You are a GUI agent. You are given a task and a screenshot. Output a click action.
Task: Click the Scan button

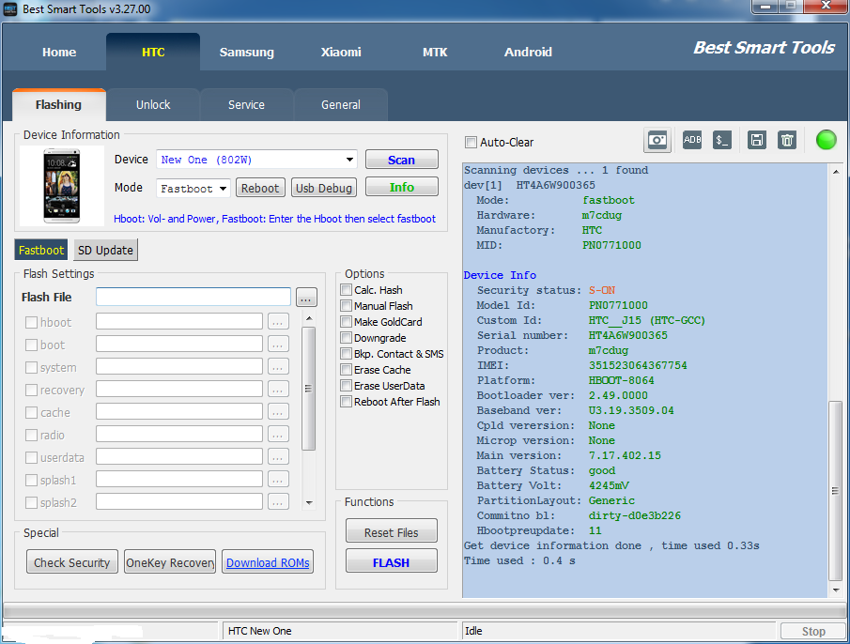coord(402,160)
